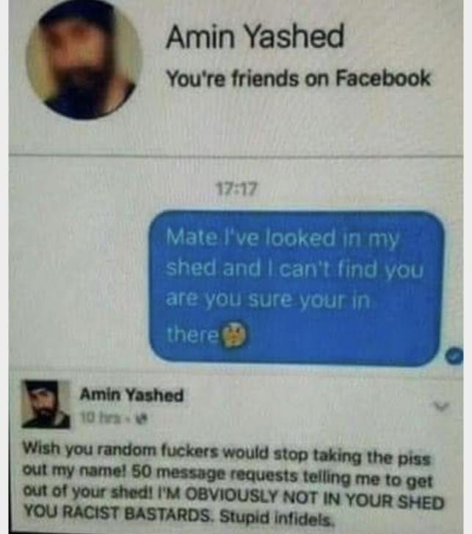The image size is (472, 534).
Task: Click the "Mate I've looked in my" line
Action: (282, 238)
